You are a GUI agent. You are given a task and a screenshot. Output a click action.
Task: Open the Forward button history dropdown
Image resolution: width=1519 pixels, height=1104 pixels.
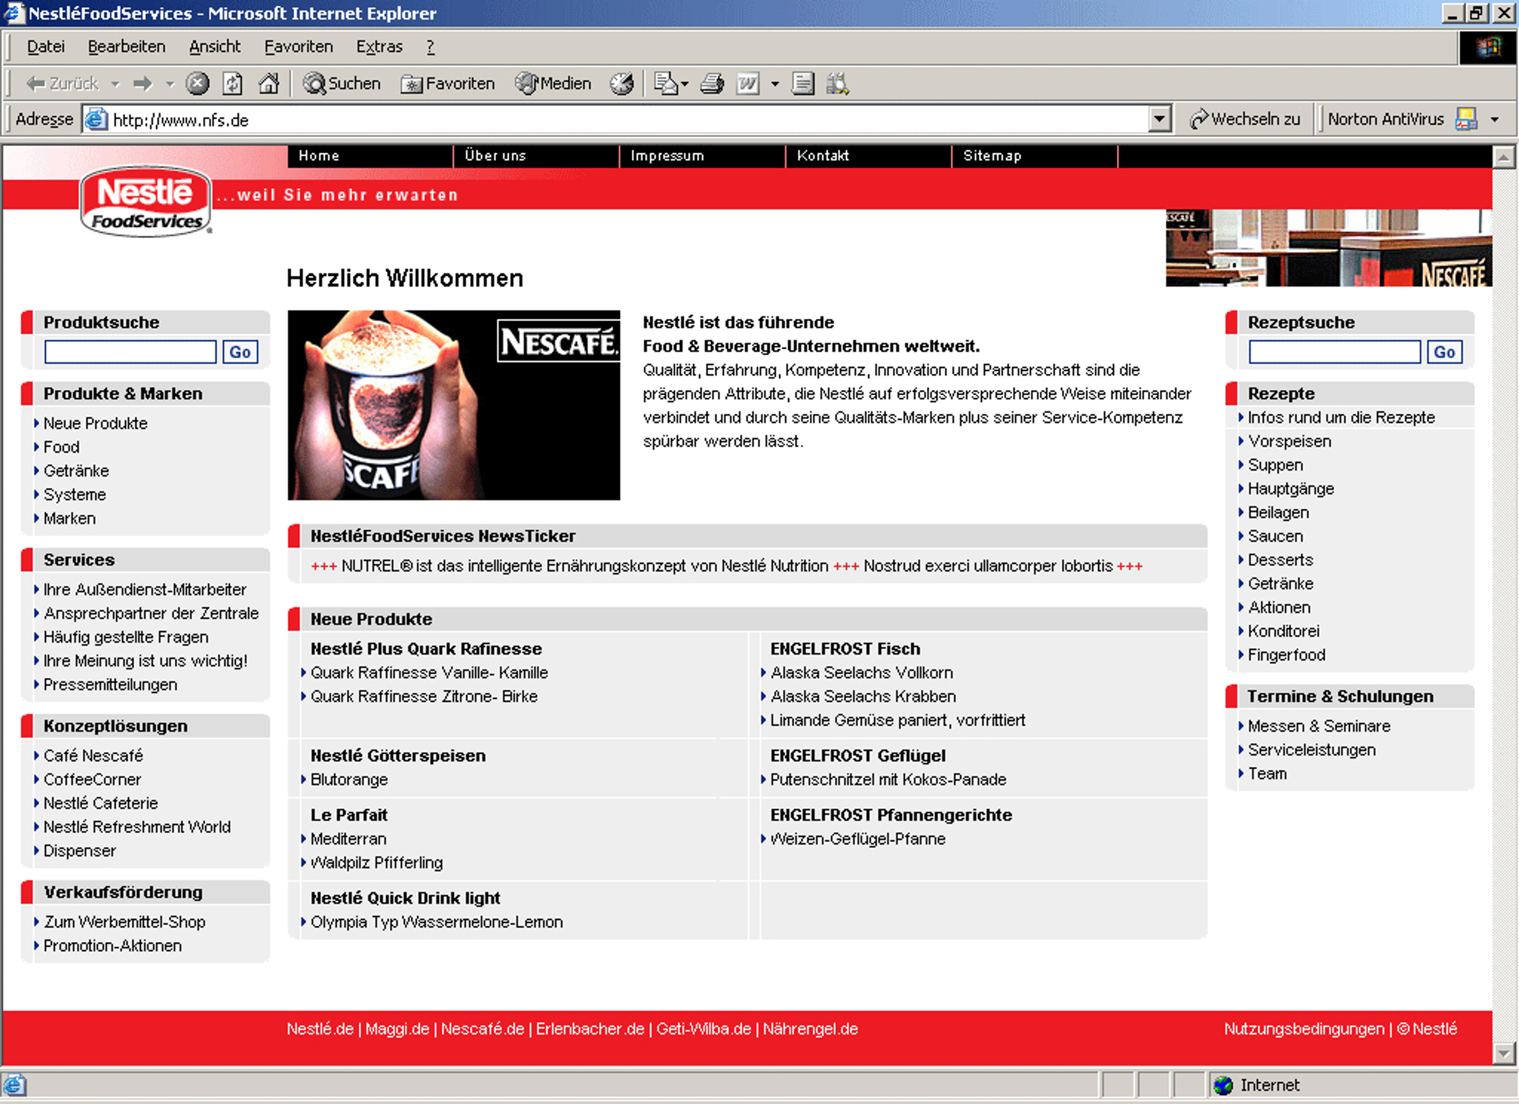pos(169,84)
